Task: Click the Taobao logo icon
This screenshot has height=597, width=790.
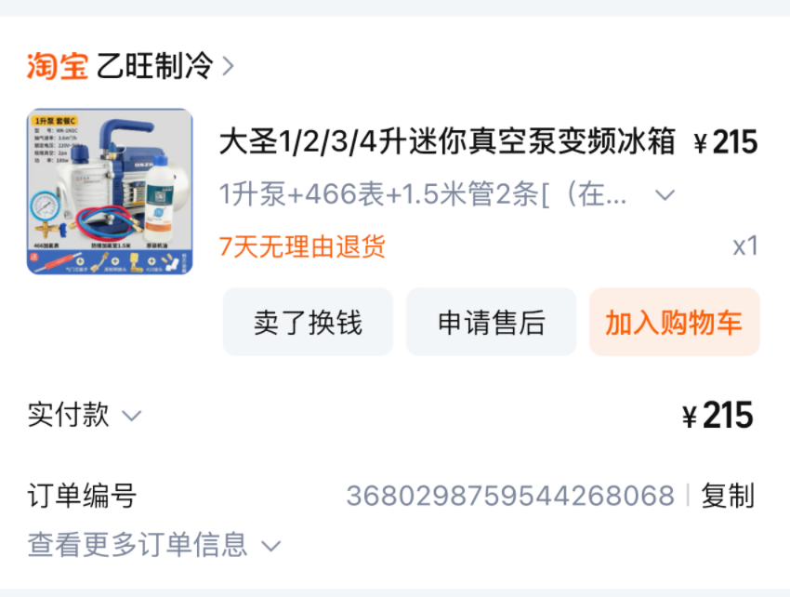Action: click(x=58, y=66)
